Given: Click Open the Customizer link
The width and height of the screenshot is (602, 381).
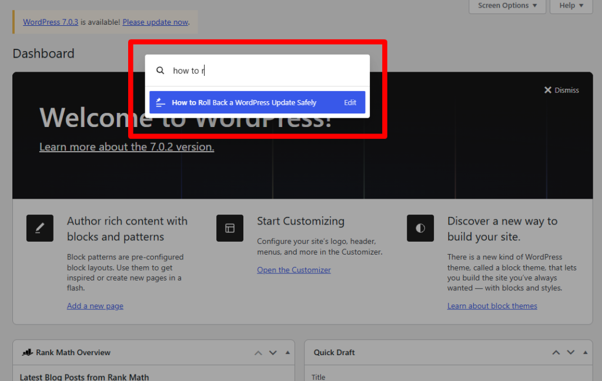Looking at the screenshot, I should (294, 270).
